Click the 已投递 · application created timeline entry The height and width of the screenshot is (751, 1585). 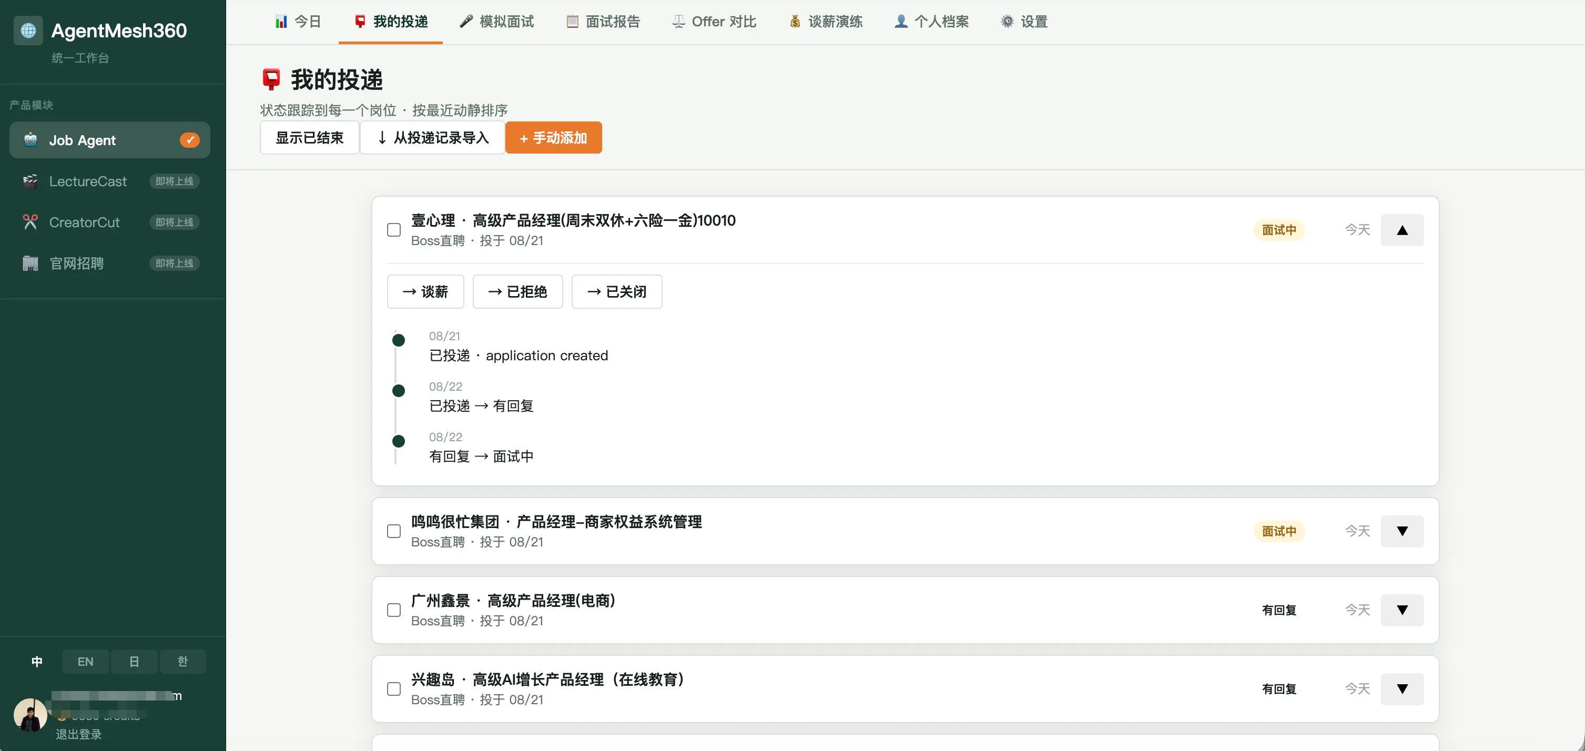518,355
